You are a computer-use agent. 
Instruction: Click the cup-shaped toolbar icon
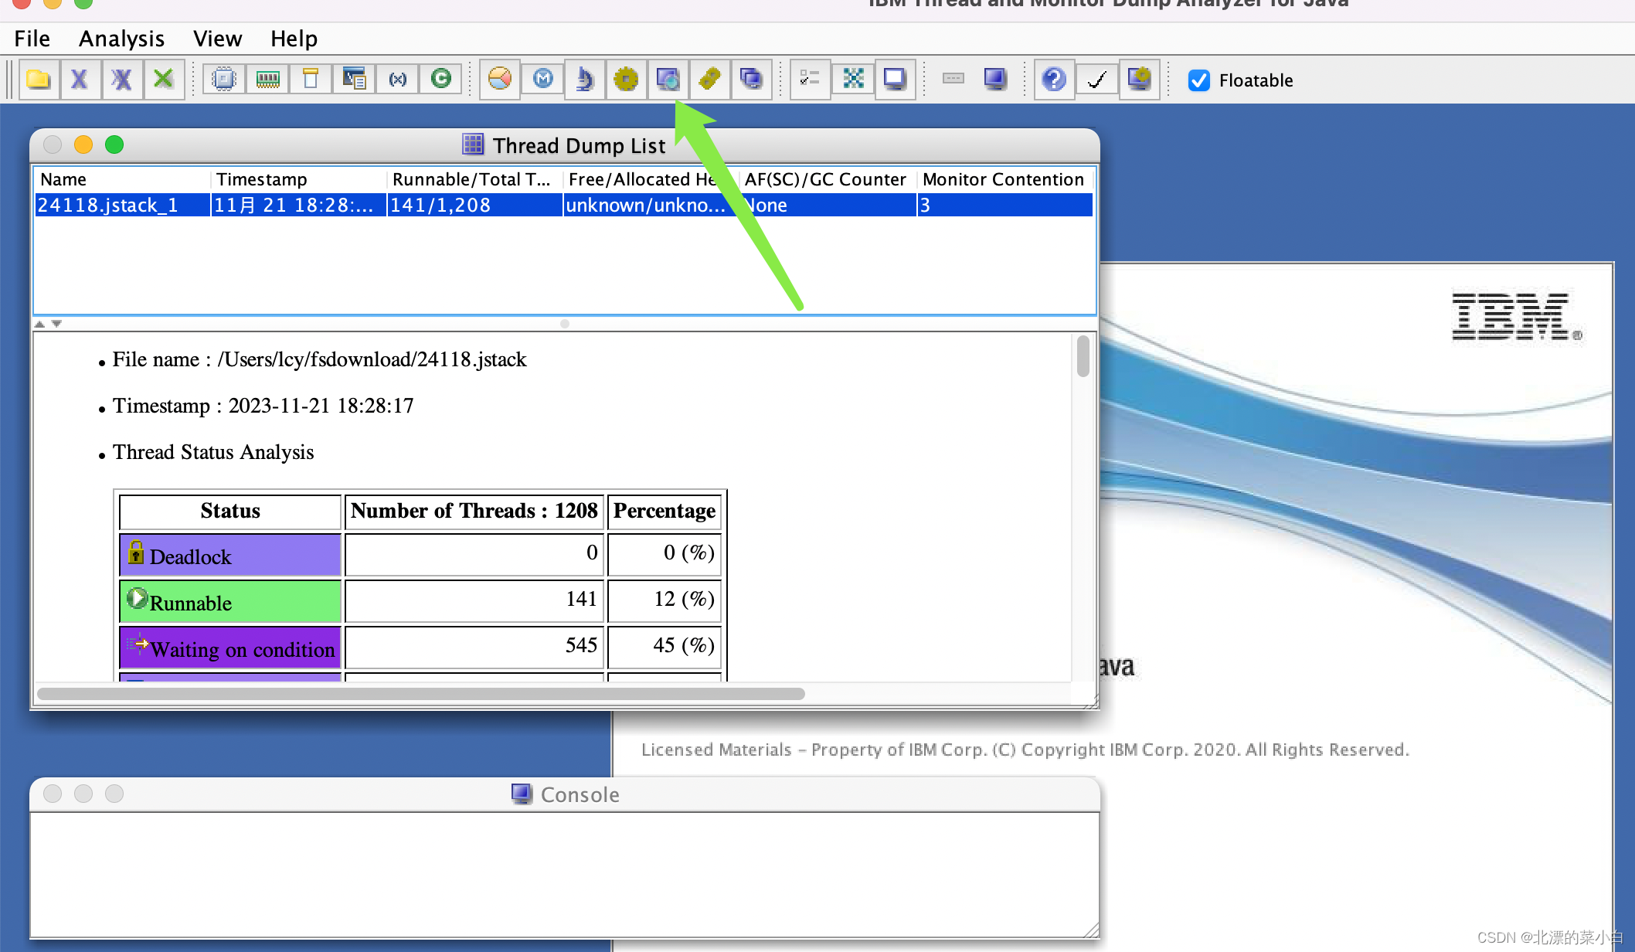(x=311, y=79)
